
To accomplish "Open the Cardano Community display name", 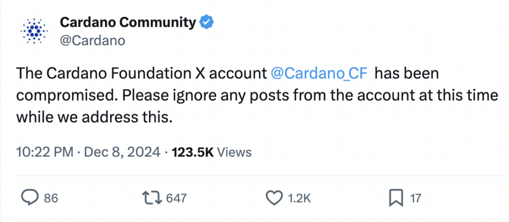I will [128, 22].
